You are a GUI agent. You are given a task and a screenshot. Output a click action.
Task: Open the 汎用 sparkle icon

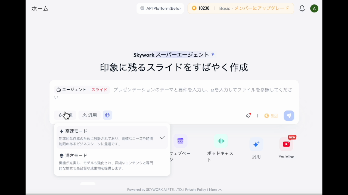click(256, 144)
